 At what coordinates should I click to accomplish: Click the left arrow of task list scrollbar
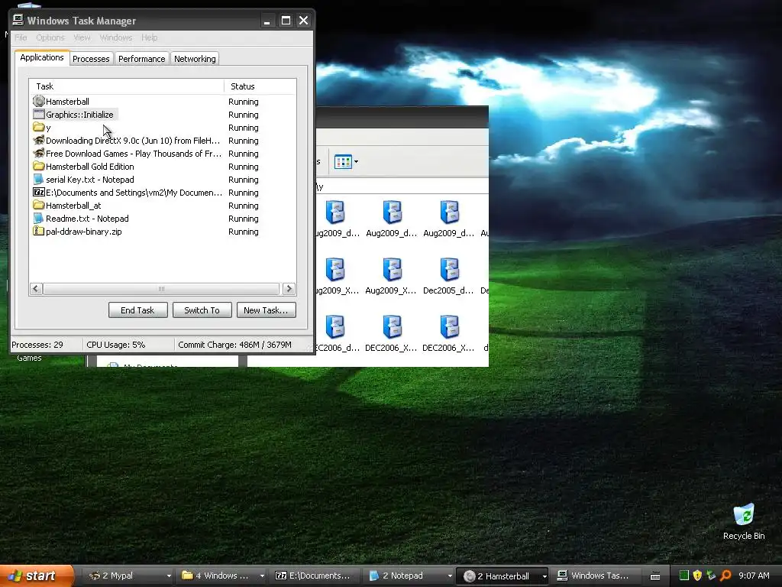35,288
